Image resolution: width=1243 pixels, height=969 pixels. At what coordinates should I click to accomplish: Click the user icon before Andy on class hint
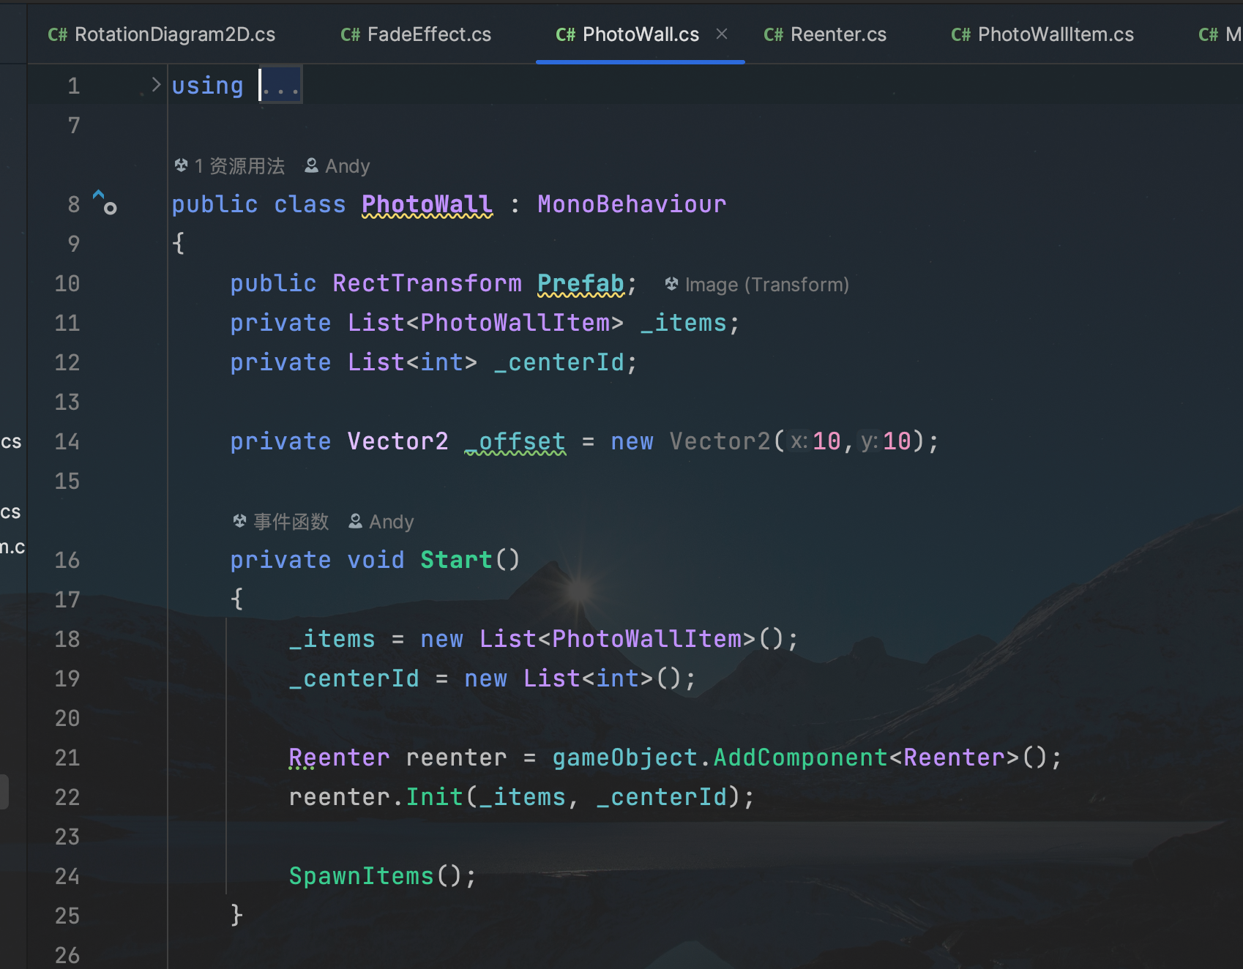[311, 165]
